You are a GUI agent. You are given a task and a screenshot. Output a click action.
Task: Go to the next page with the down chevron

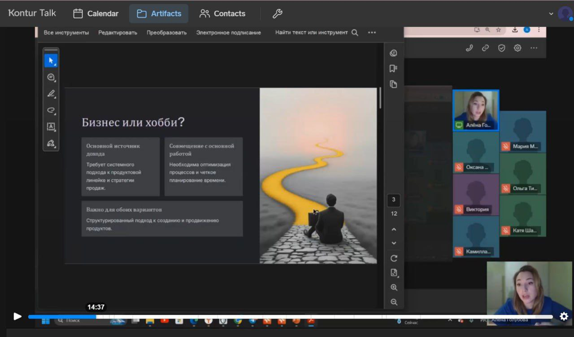[394, 243]
